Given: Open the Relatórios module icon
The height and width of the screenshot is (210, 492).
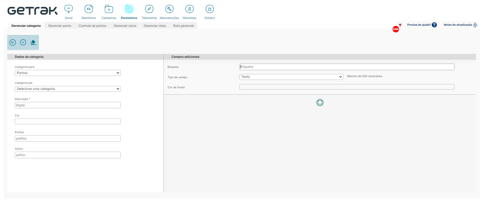Looking at the screenshot, I should pyautogui.click(x=89, y=9).
